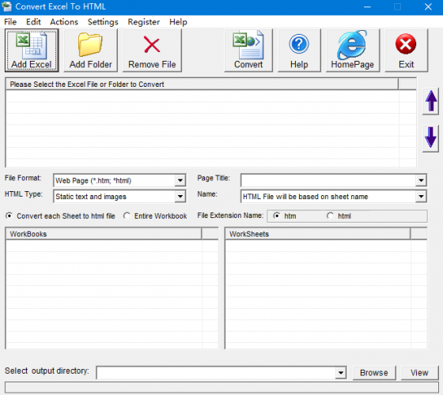The height and width of the screenshot is (395, 443).
Task: Close the Convert Excel To HTML window
Action: coord(428,7)
